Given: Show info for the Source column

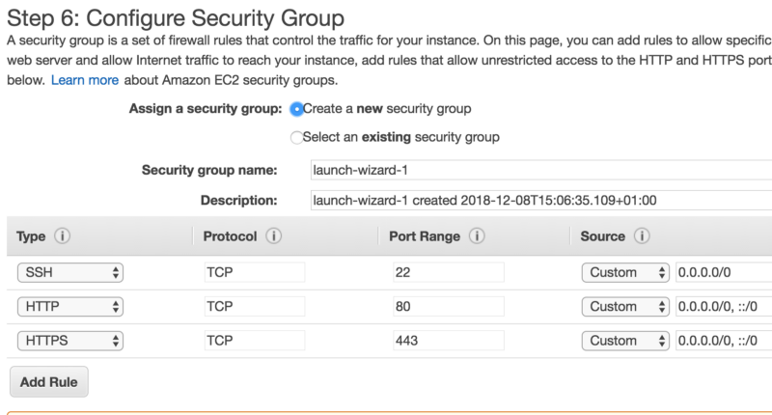Looking at the screenshot, I should tap(642, 235).
